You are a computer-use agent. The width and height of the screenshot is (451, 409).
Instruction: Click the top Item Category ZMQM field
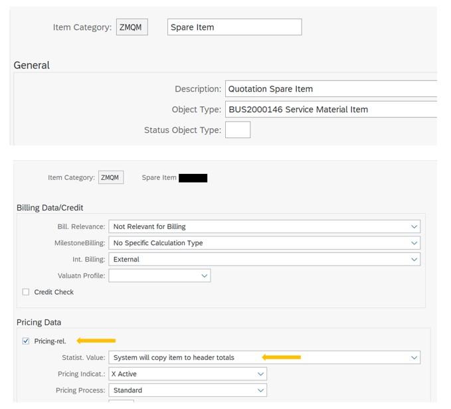pos(132,27)
